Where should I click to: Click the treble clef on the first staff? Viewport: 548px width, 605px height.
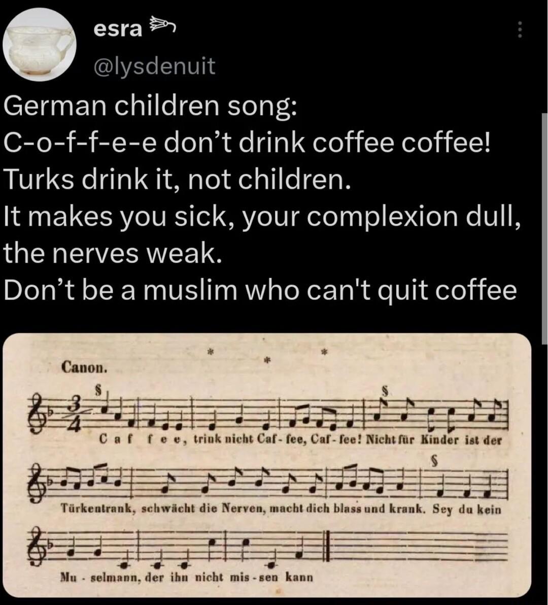tap(36, 414)
